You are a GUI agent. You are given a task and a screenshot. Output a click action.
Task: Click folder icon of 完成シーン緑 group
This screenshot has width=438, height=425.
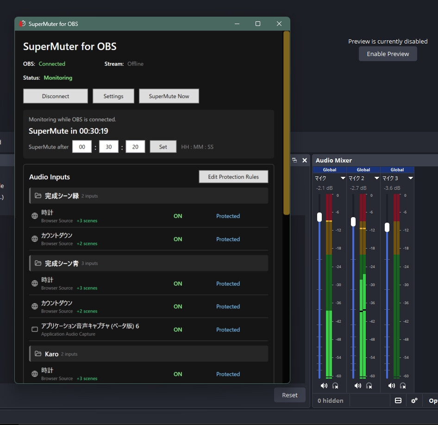[x=38, y=195]
